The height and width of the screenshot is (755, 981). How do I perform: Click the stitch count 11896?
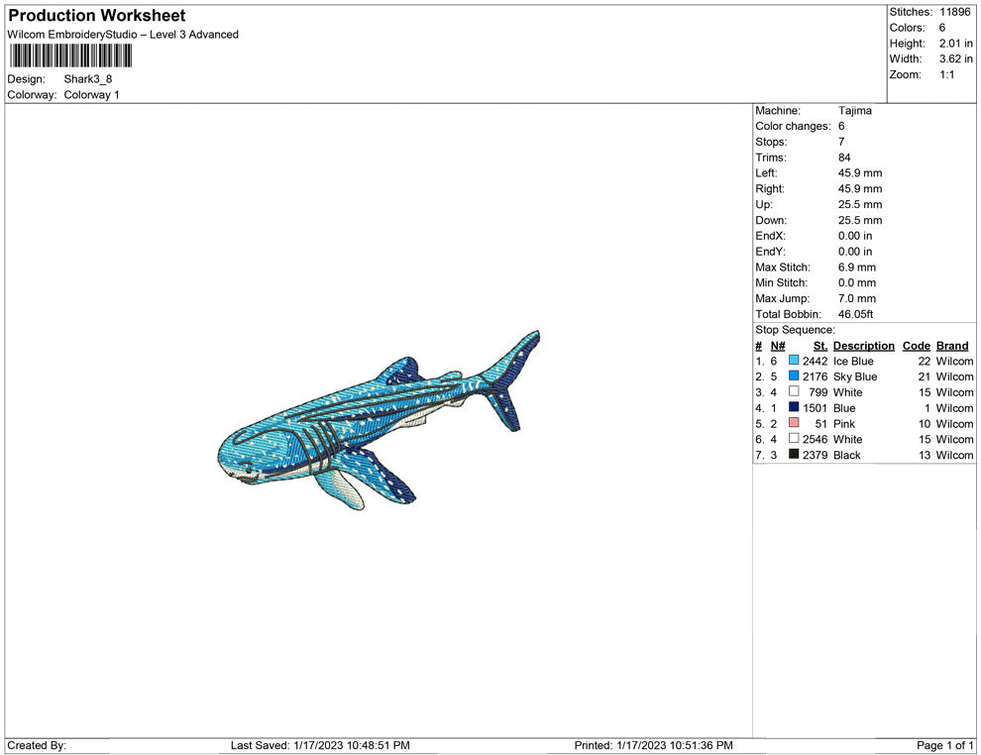tap(954, 12)
